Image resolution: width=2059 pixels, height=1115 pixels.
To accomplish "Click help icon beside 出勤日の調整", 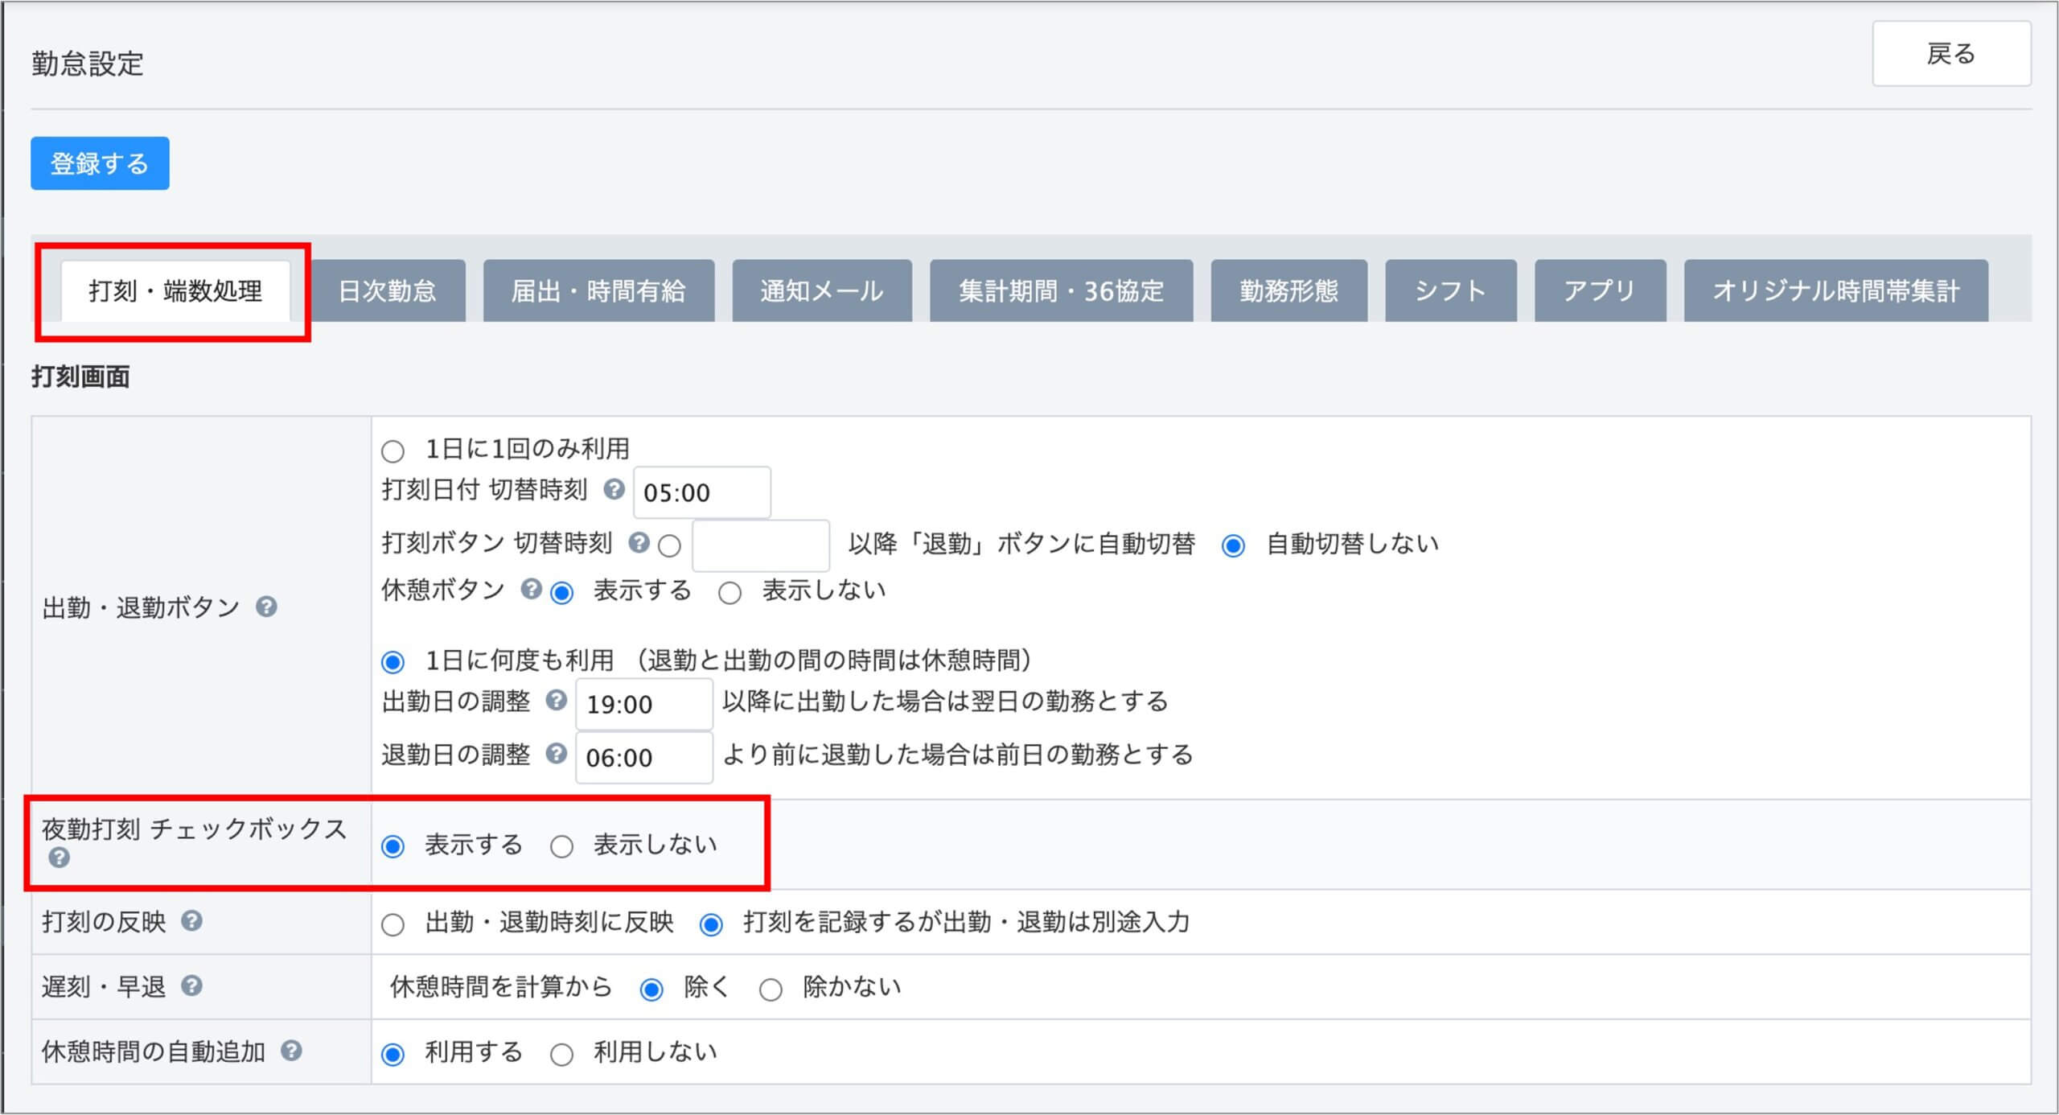I will [x=556, y=701].
